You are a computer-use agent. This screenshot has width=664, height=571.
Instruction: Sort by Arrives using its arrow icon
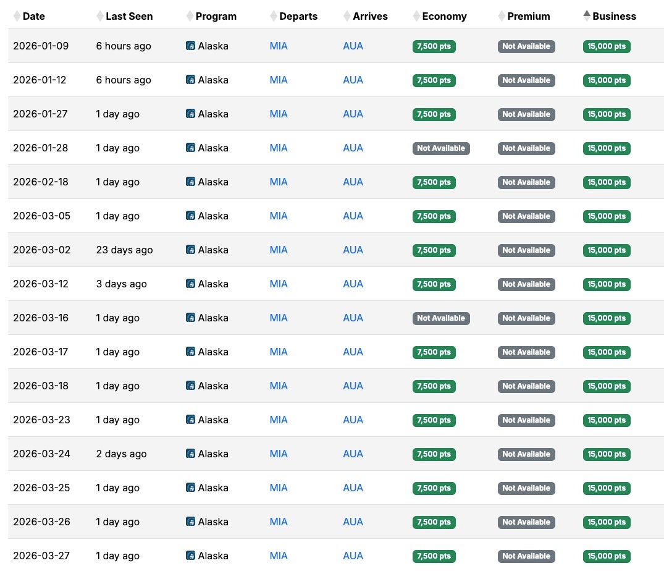(347, 16)
